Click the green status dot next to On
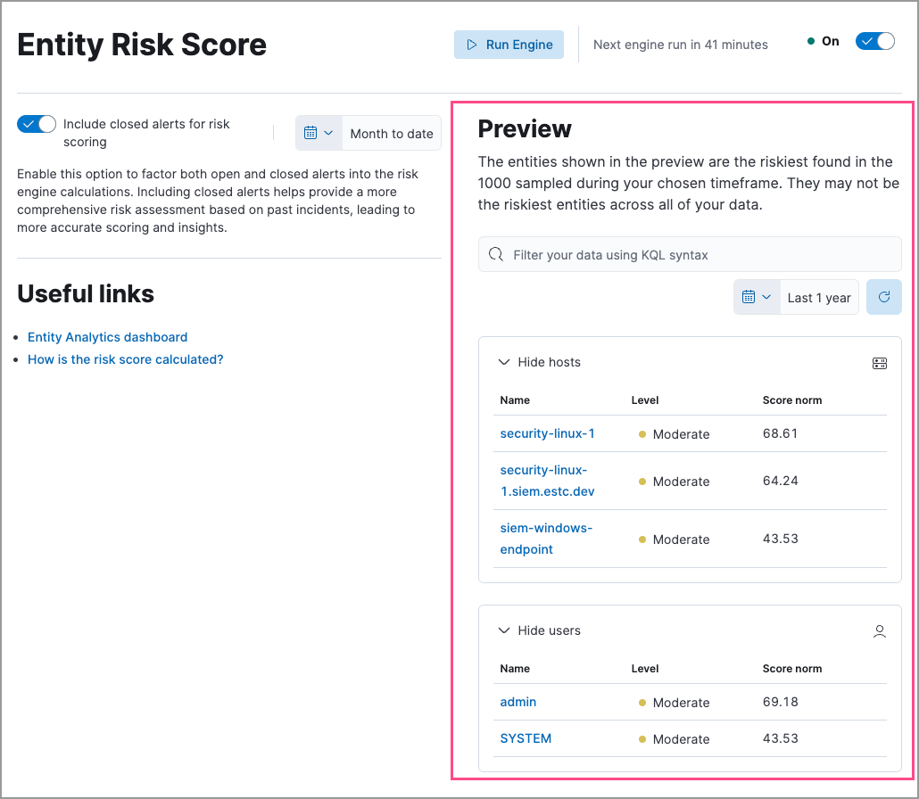 (x=811, y=40)
